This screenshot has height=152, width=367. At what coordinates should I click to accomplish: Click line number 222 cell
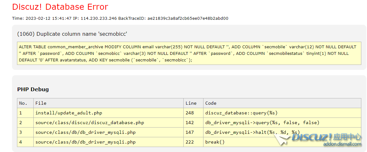(x=190, y=142)
